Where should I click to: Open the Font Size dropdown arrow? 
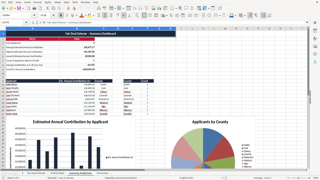(54, 15)
